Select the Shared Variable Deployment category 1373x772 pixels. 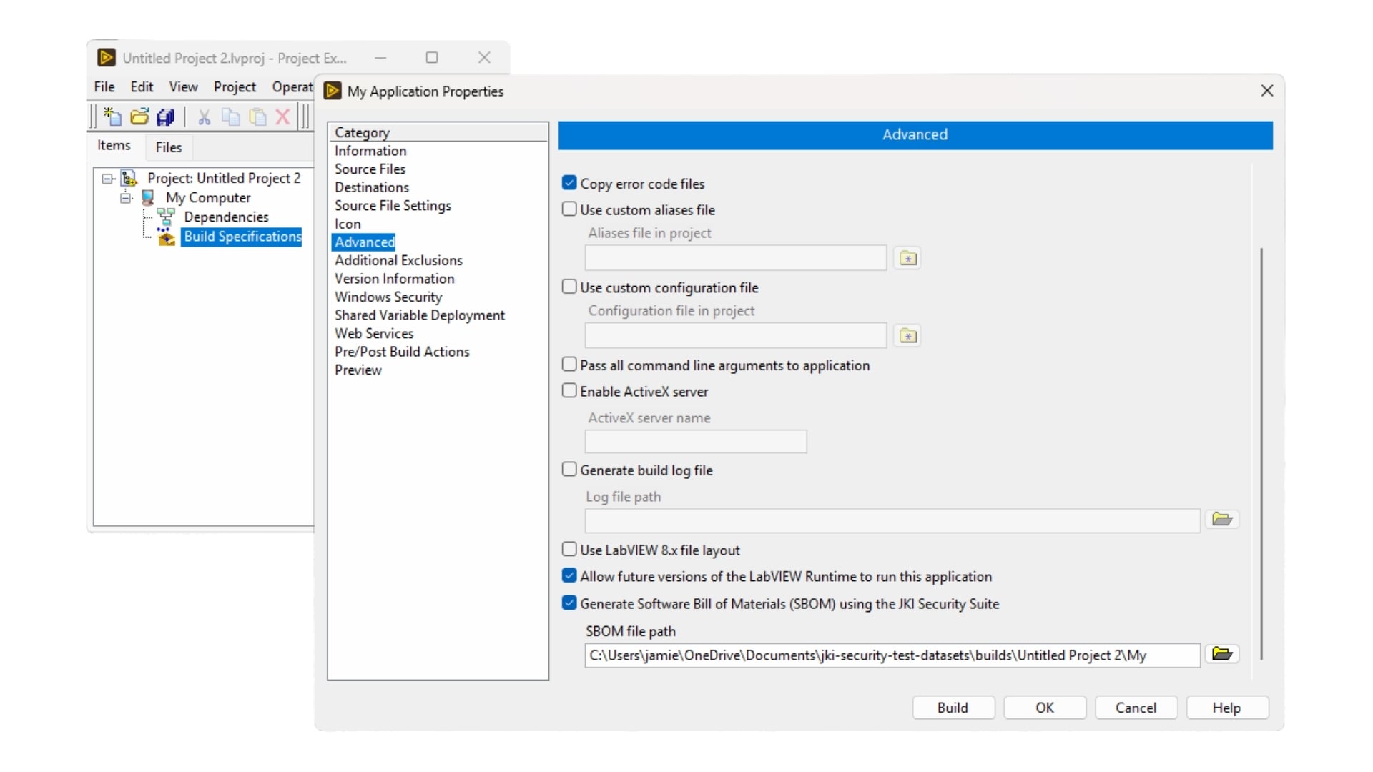(x=420, y=315)
